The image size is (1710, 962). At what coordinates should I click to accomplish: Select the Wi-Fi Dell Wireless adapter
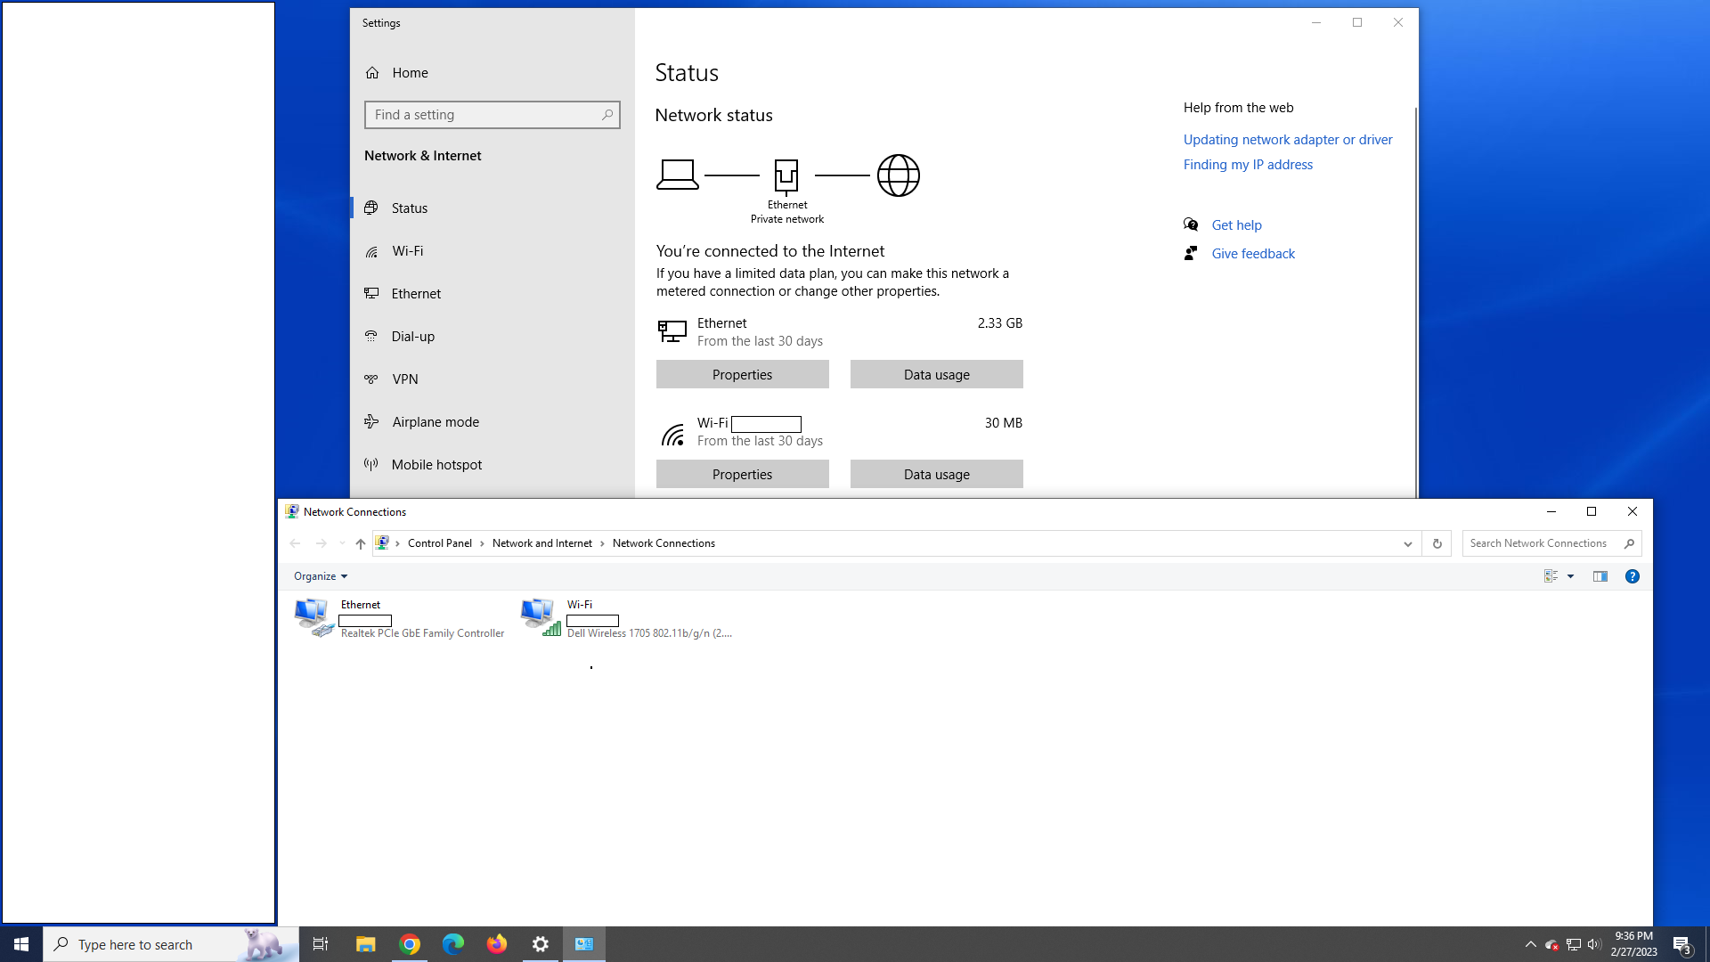click(627, 618)
